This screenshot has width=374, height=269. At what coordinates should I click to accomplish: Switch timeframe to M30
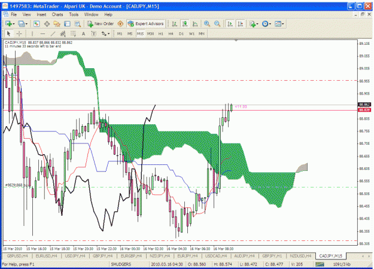[151, 34]
